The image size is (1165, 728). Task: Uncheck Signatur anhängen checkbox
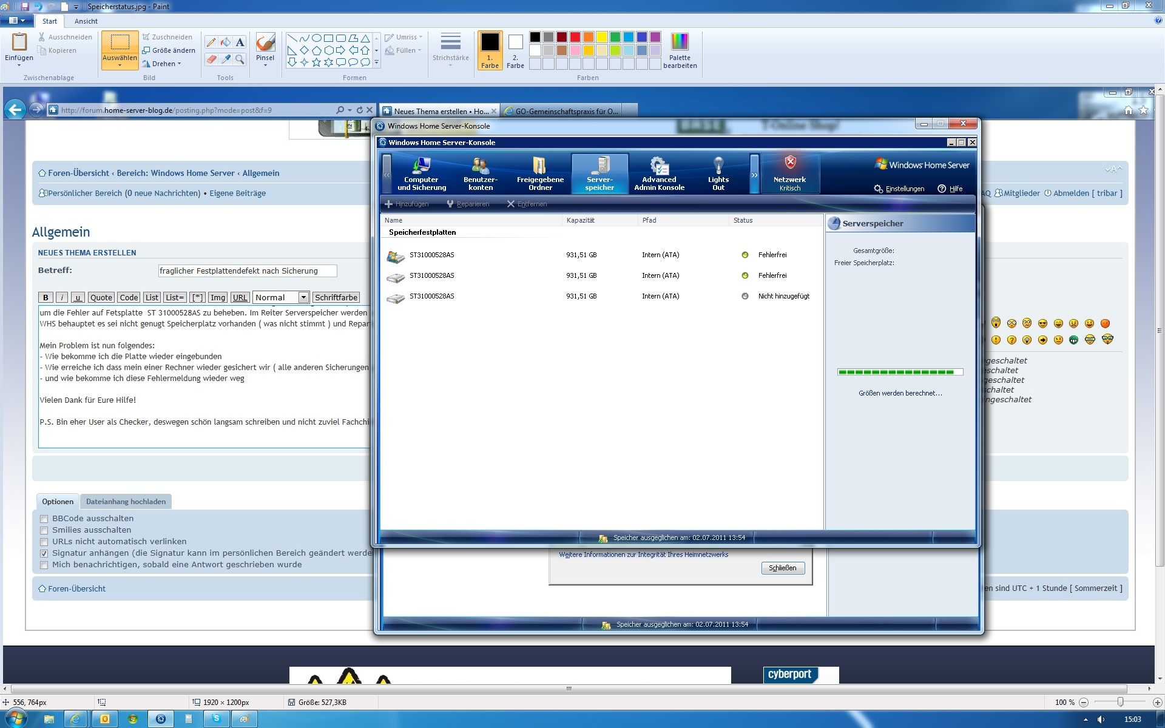pyautogui.click(x=44, y=553)
